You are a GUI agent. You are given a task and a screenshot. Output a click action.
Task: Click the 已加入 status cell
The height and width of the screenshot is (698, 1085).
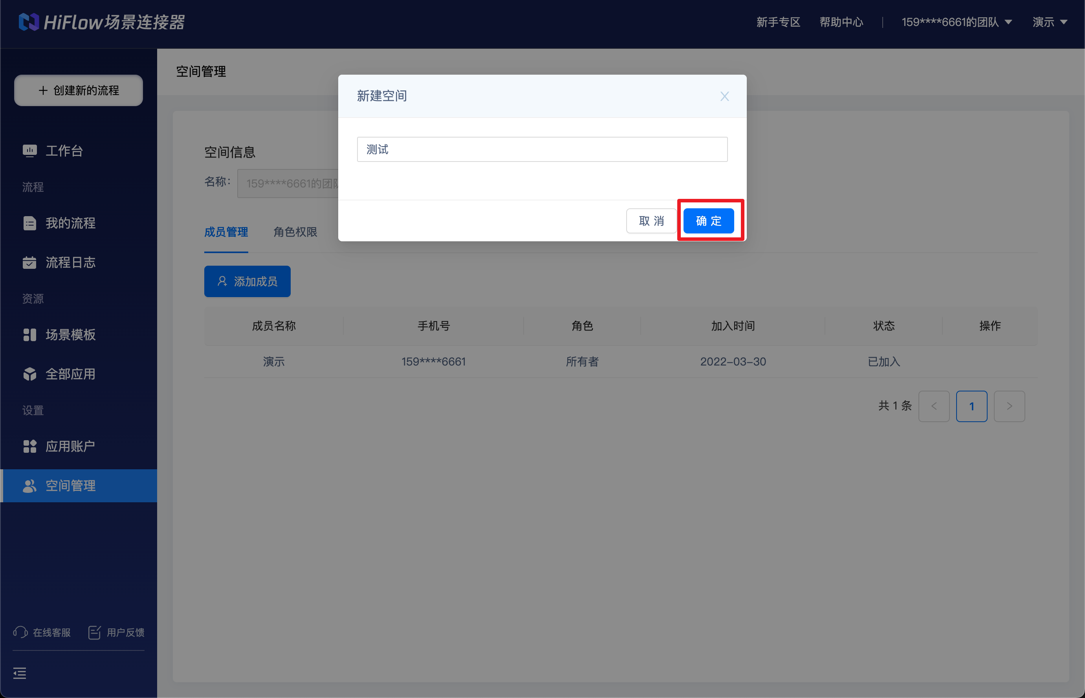tap(884, 362)
